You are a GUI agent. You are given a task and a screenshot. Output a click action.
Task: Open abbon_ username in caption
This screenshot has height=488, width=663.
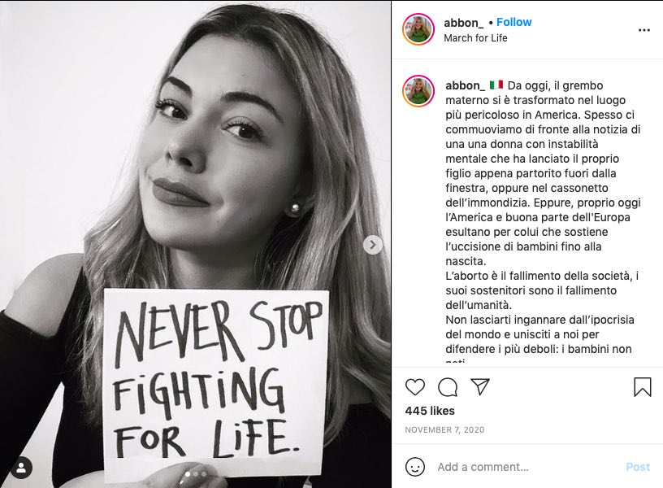click(x=465, y=85)
